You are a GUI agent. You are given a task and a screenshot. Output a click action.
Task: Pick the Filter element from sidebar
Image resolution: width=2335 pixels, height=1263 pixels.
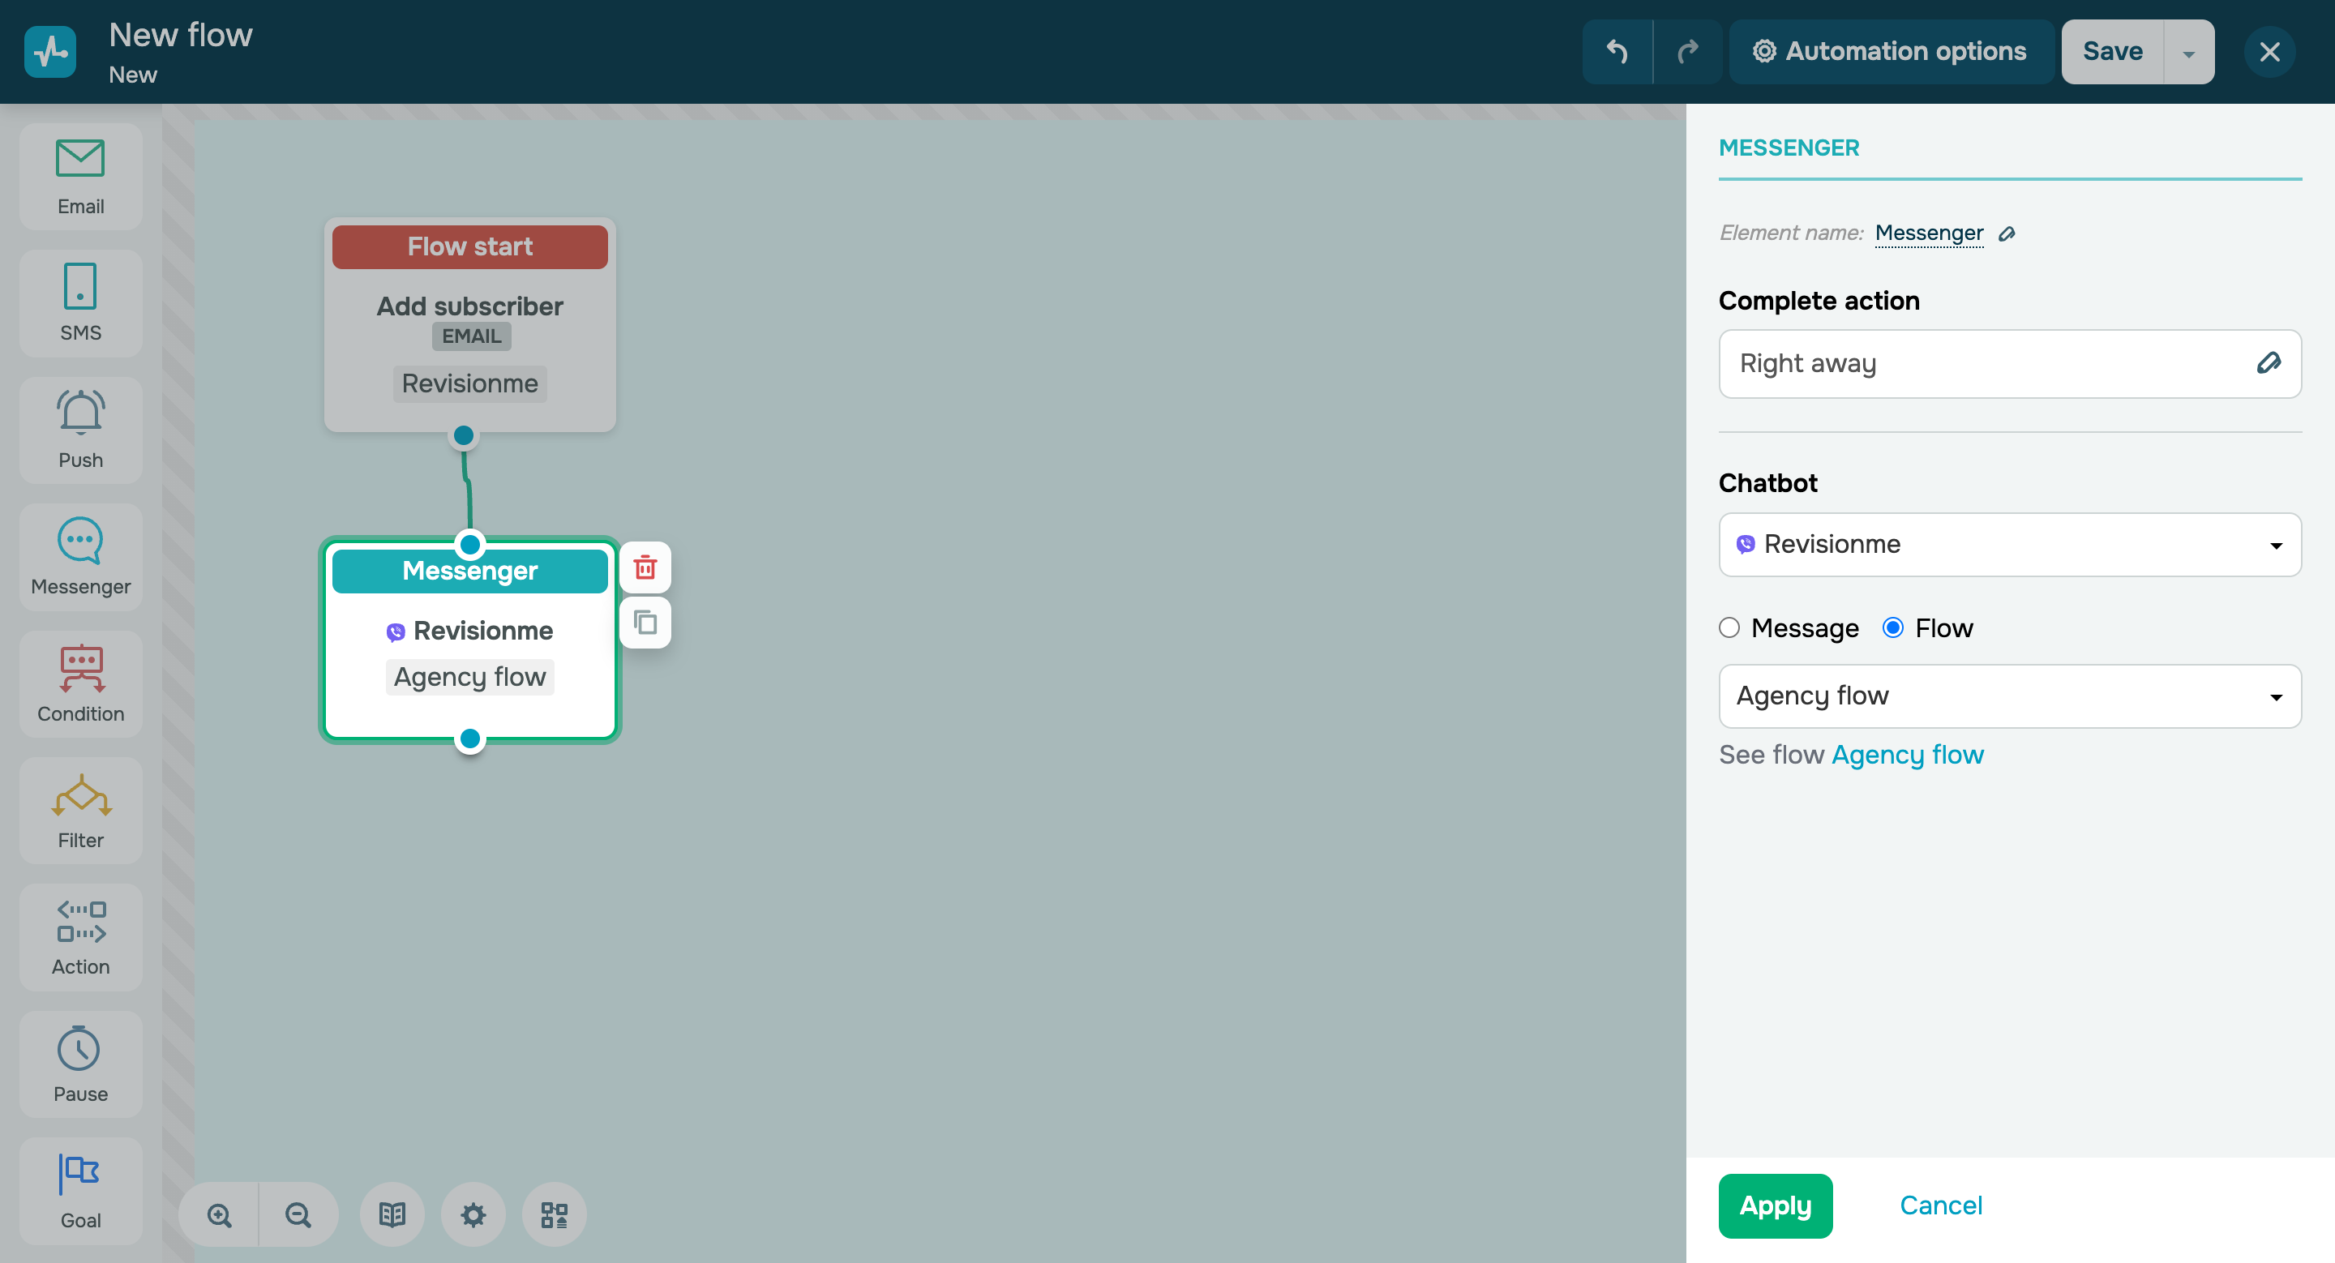pos(81,811)
